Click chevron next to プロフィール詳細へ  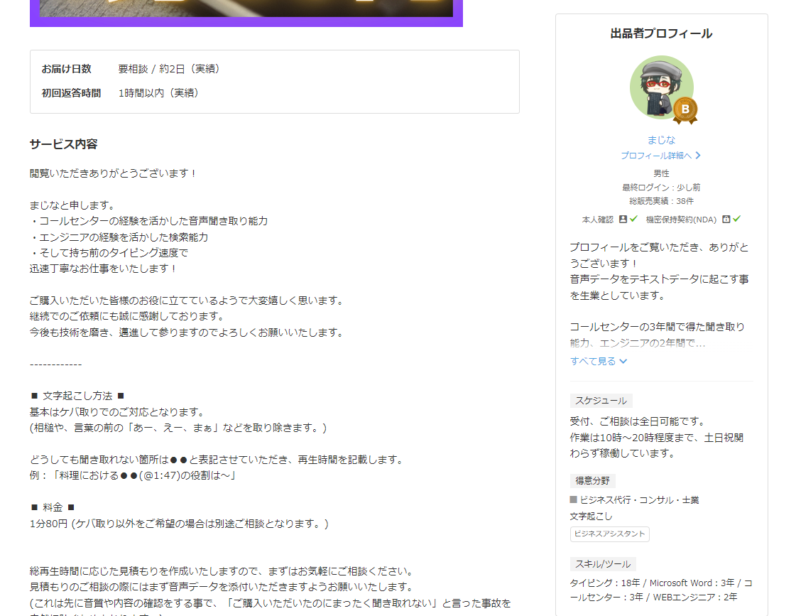698,156
